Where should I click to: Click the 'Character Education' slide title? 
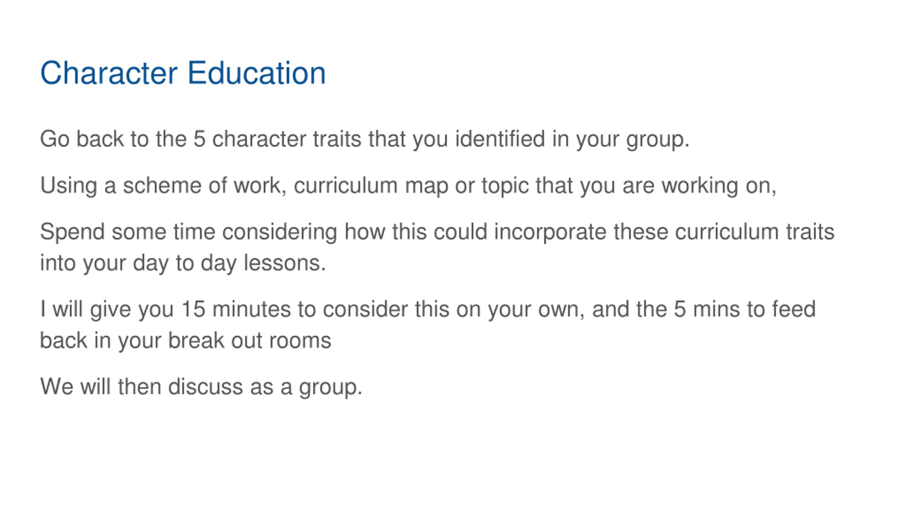183,73
